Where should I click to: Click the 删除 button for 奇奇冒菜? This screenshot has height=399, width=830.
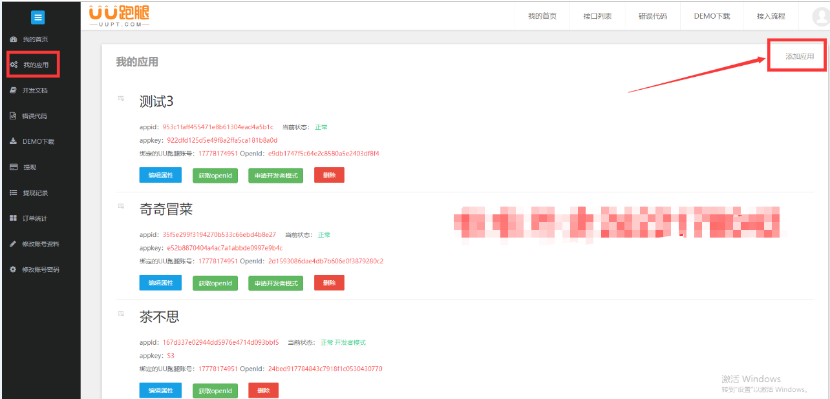(x=329, y=283)
